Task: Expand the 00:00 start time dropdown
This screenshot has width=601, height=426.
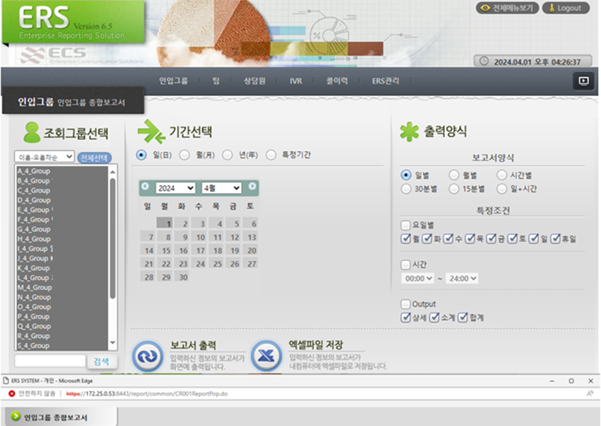Action: pos(417,279)
